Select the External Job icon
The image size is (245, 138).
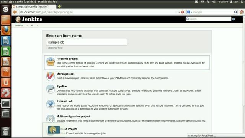click(51, 104)
